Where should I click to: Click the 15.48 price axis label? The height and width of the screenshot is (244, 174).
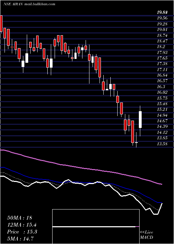pos(162,104)
